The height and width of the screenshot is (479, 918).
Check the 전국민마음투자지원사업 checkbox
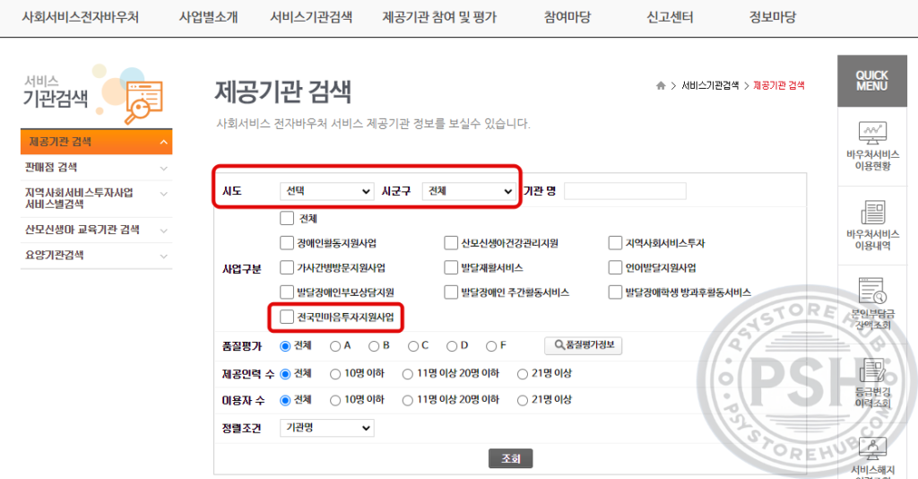pos(287,317)
